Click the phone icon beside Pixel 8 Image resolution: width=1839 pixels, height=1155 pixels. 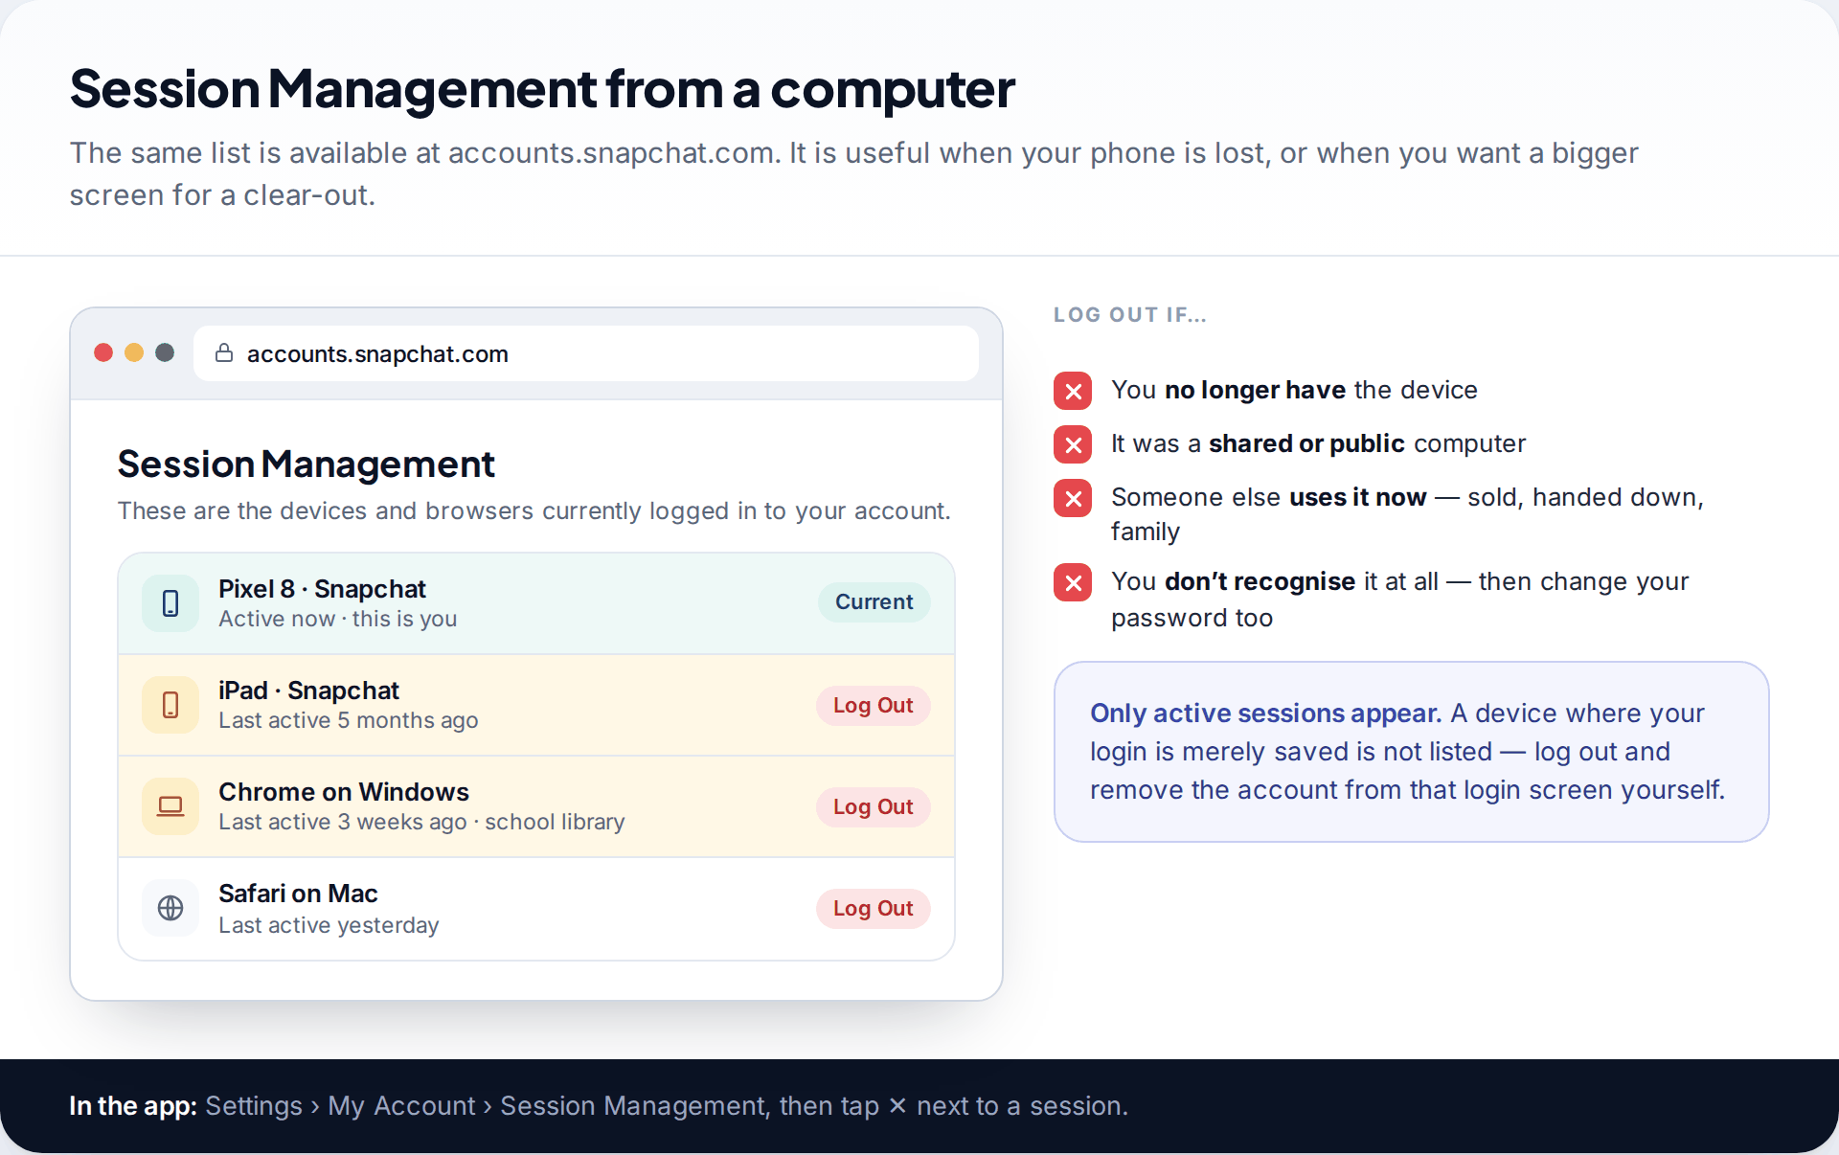(170, 603)
